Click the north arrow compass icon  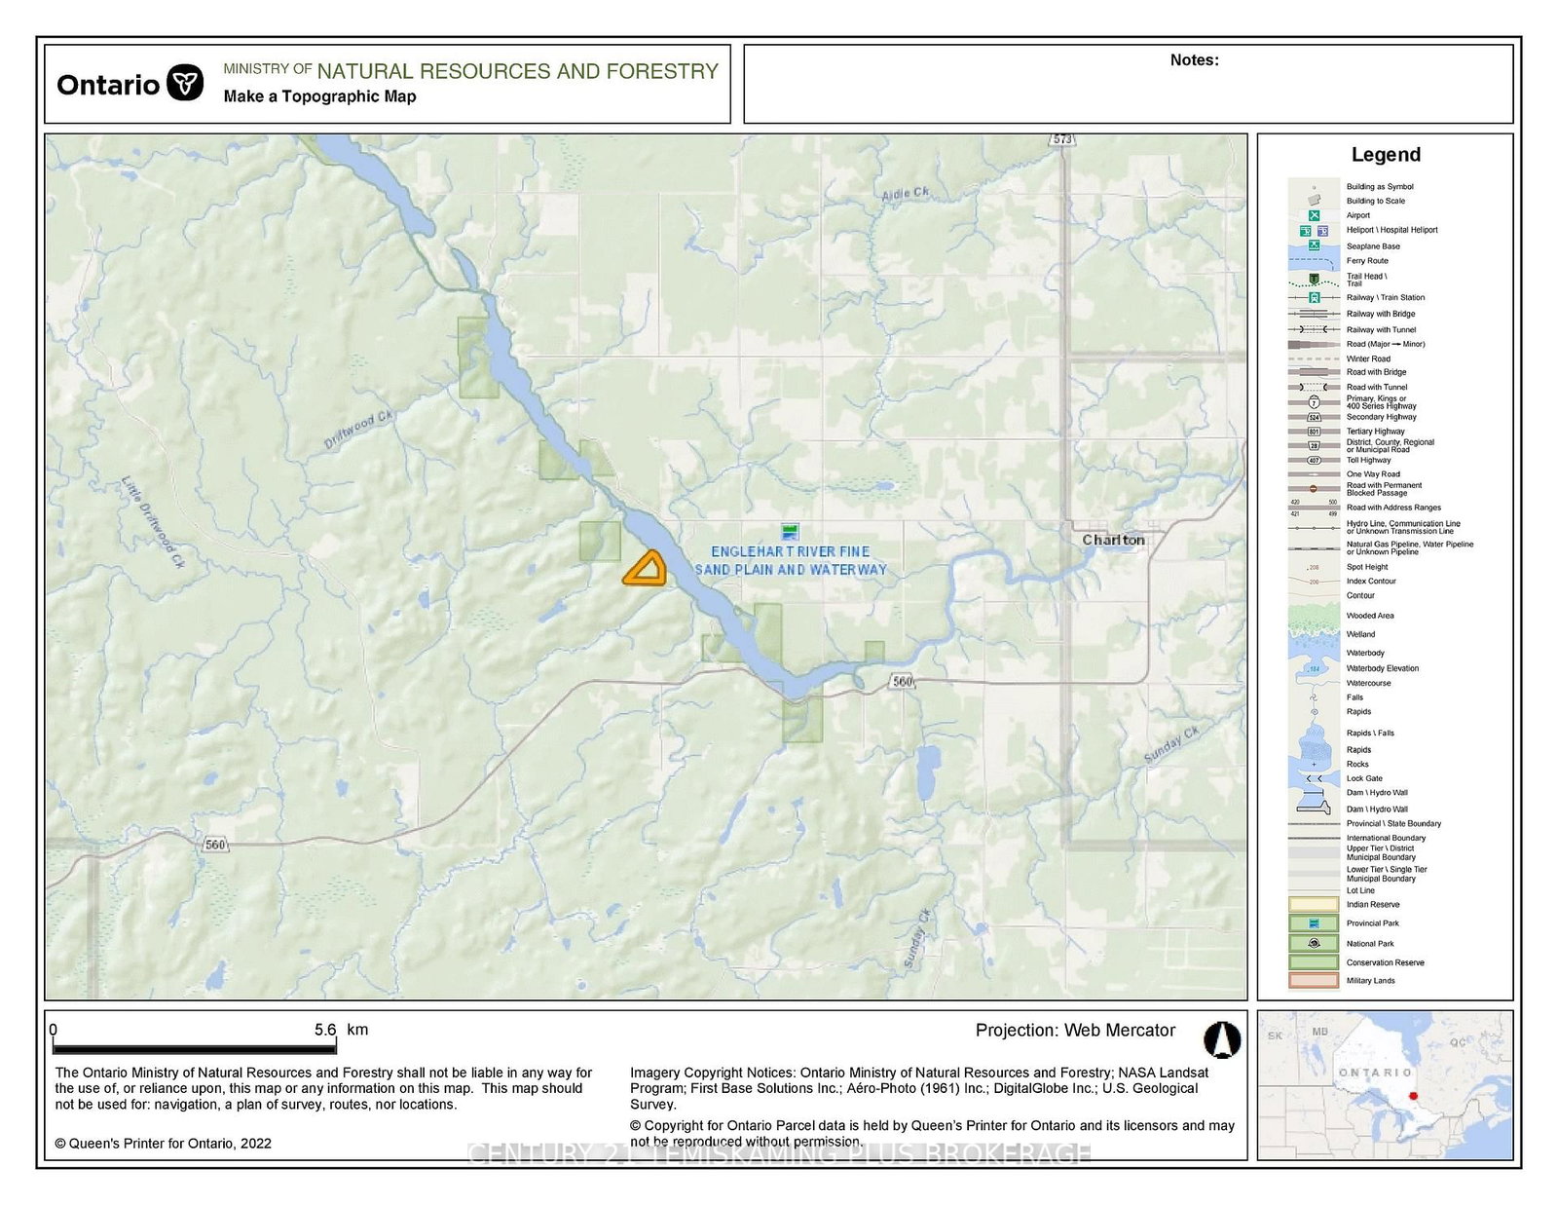click(1222, 1039)
